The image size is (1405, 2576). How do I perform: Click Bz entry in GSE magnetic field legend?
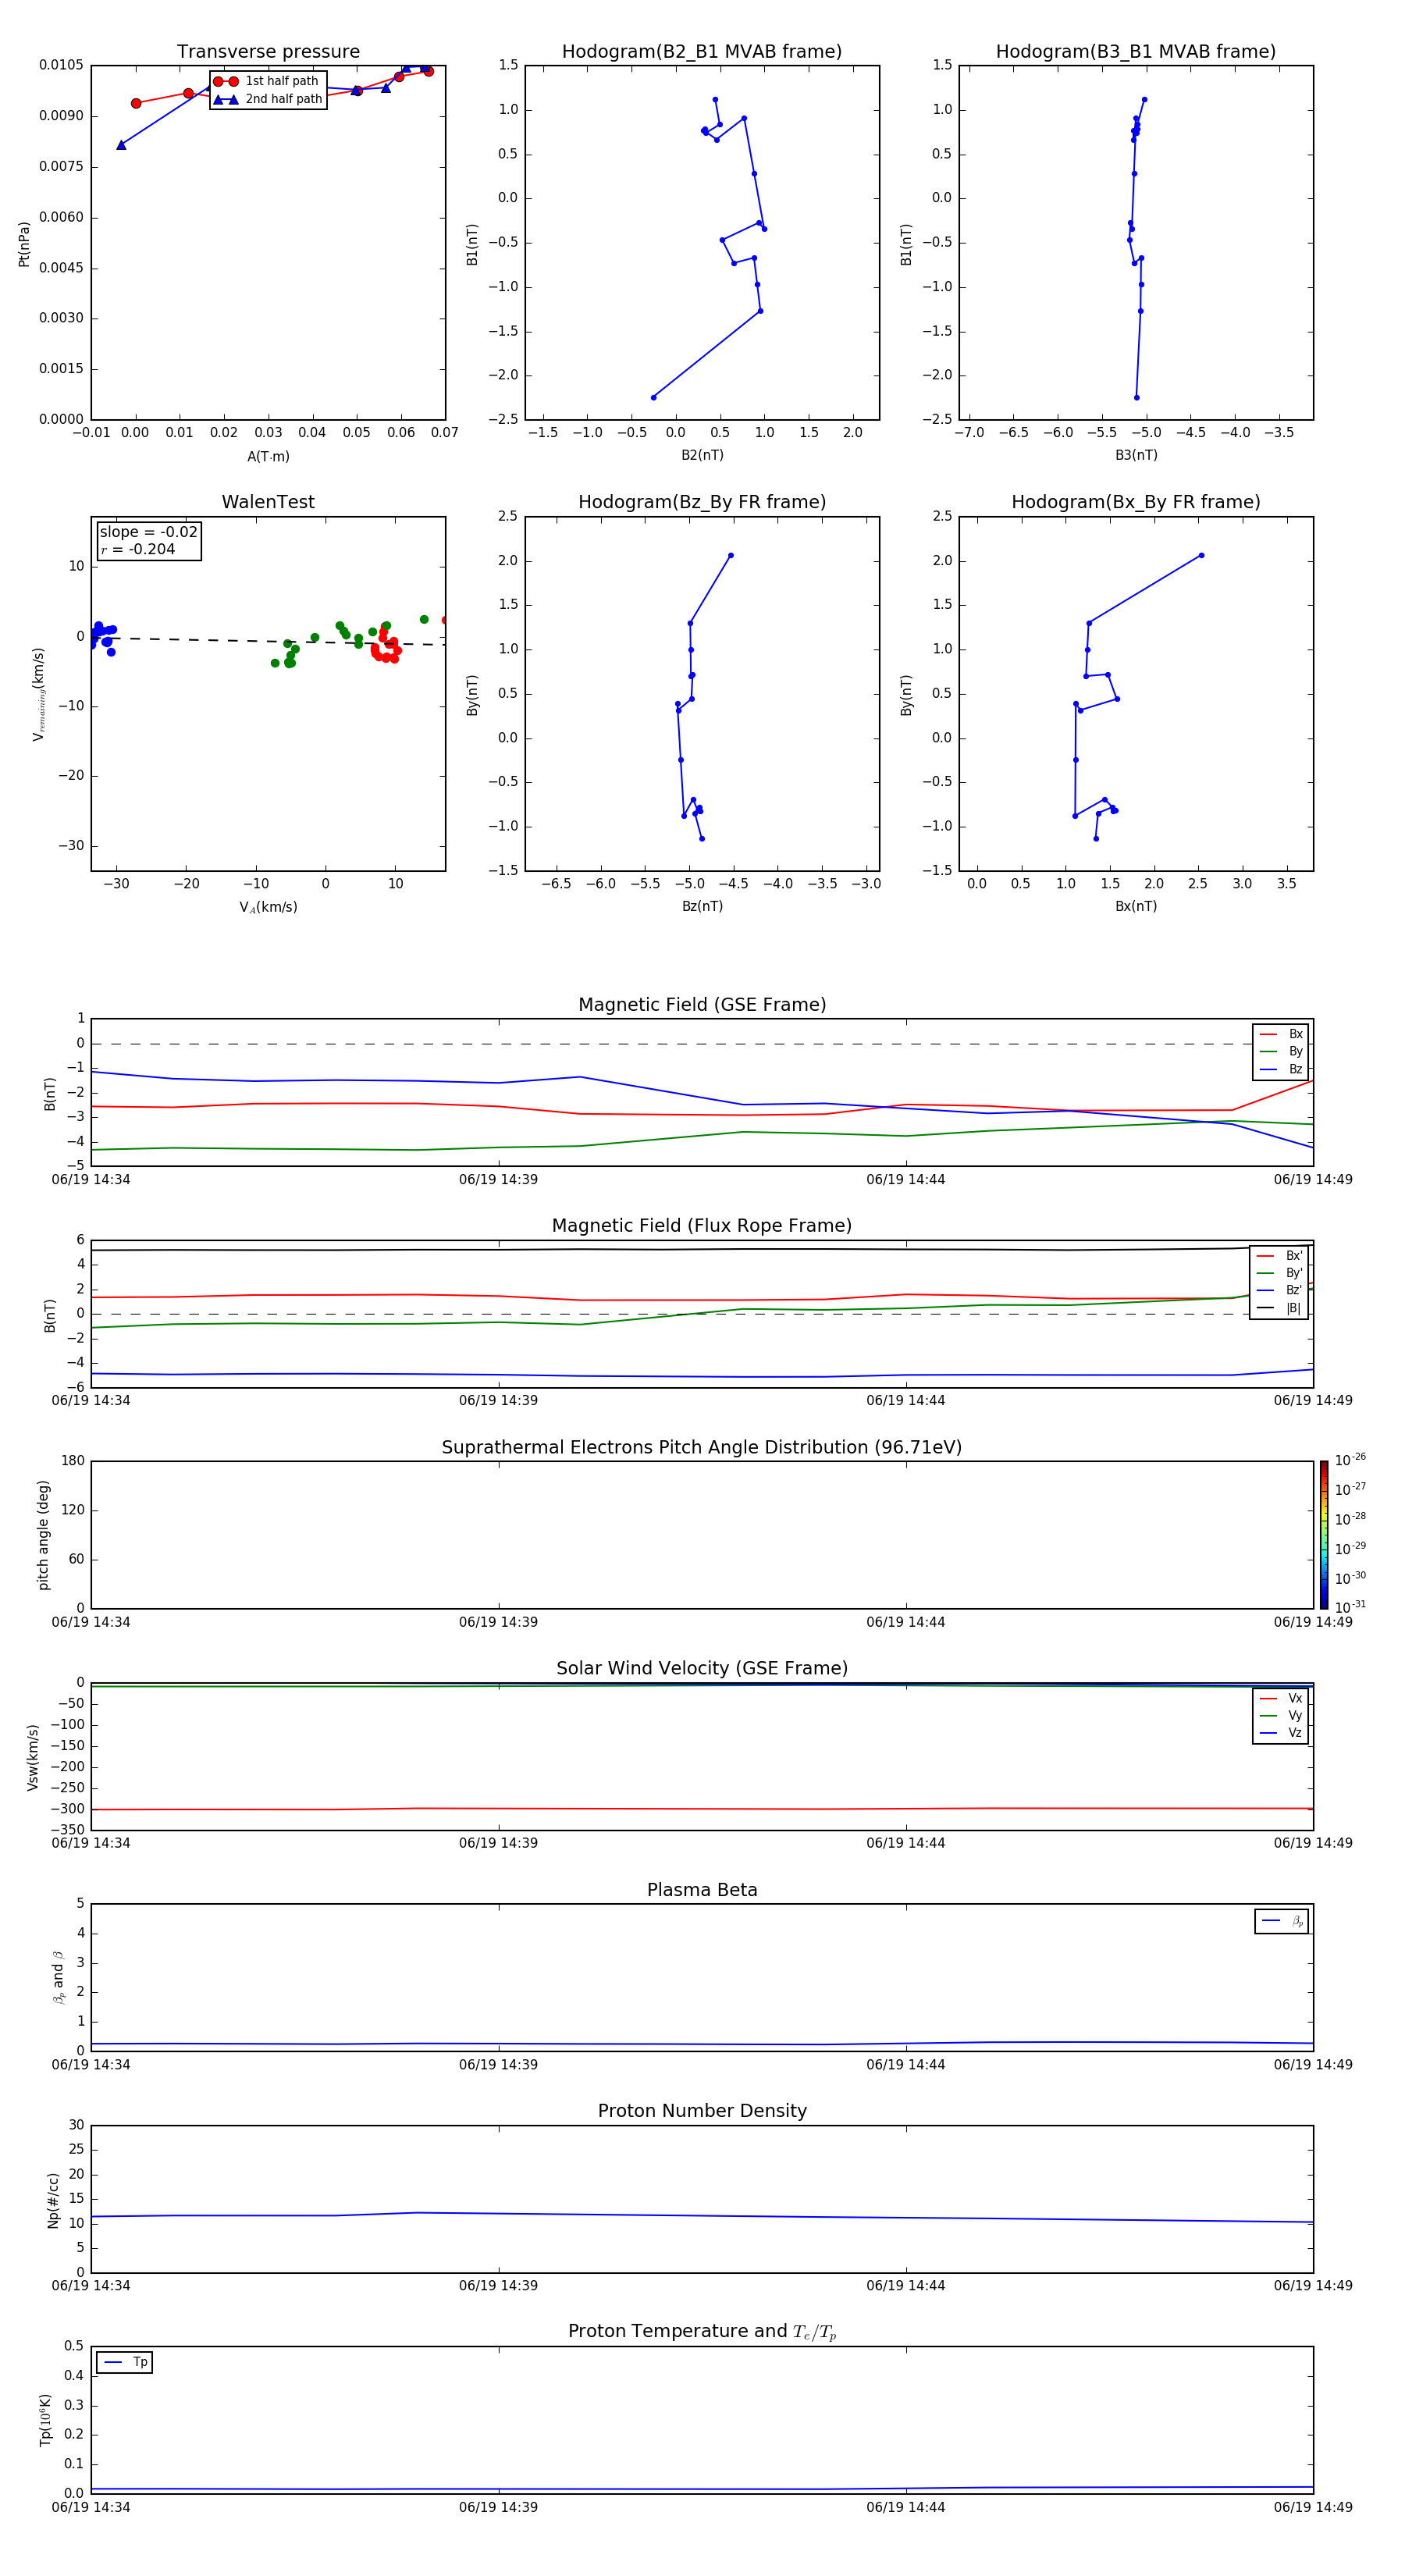[x=1281, y=1069]
